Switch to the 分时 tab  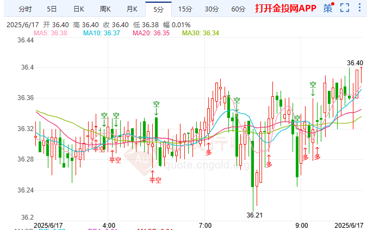(25, 9)
